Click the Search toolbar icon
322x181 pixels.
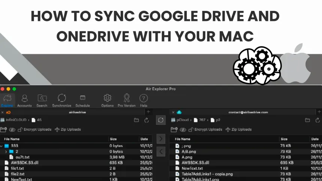[42, 101]
